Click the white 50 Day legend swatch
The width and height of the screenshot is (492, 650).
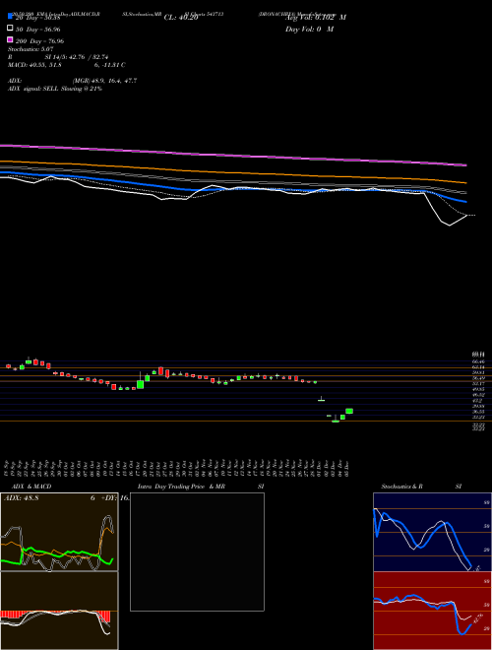click(10, 29)
